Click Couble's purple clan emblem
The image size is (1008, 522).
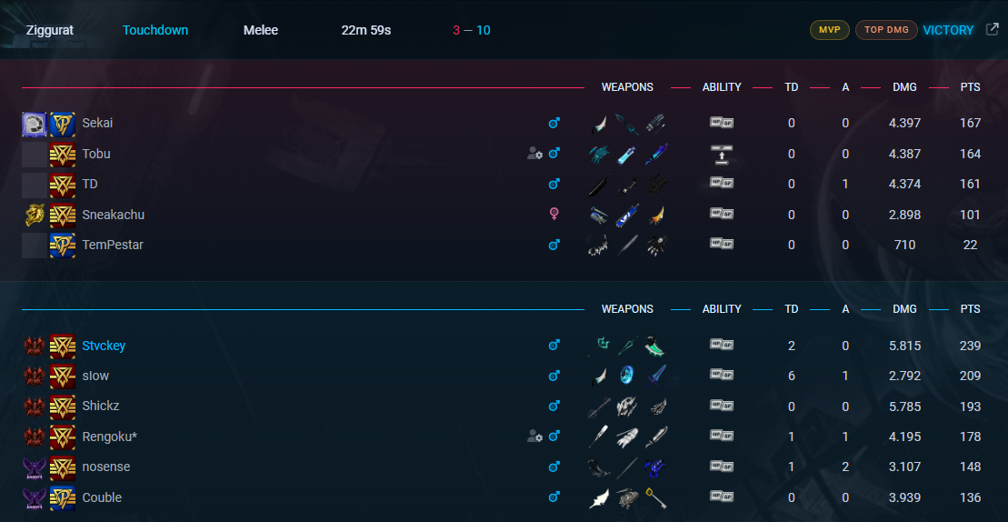(x=34, y=497)
